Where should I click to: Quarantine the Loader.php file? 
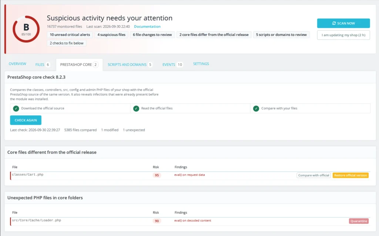coord(359,221)
